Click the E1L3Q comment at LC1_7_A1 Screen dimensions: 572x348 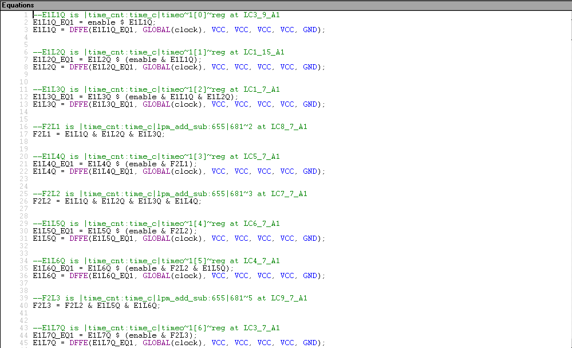tap(156, 89)
